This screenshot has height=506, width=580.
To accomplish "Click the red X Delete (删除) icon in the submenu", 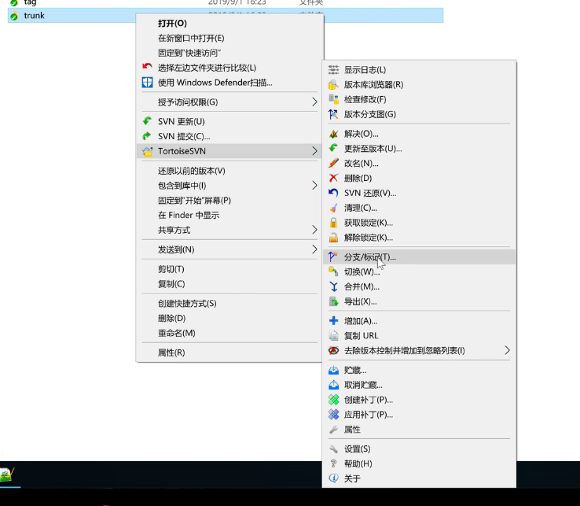I will [333, 178].
